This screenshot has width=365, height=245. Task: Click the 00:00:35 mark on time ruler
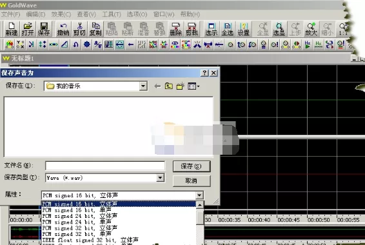(x=230, y=220)
